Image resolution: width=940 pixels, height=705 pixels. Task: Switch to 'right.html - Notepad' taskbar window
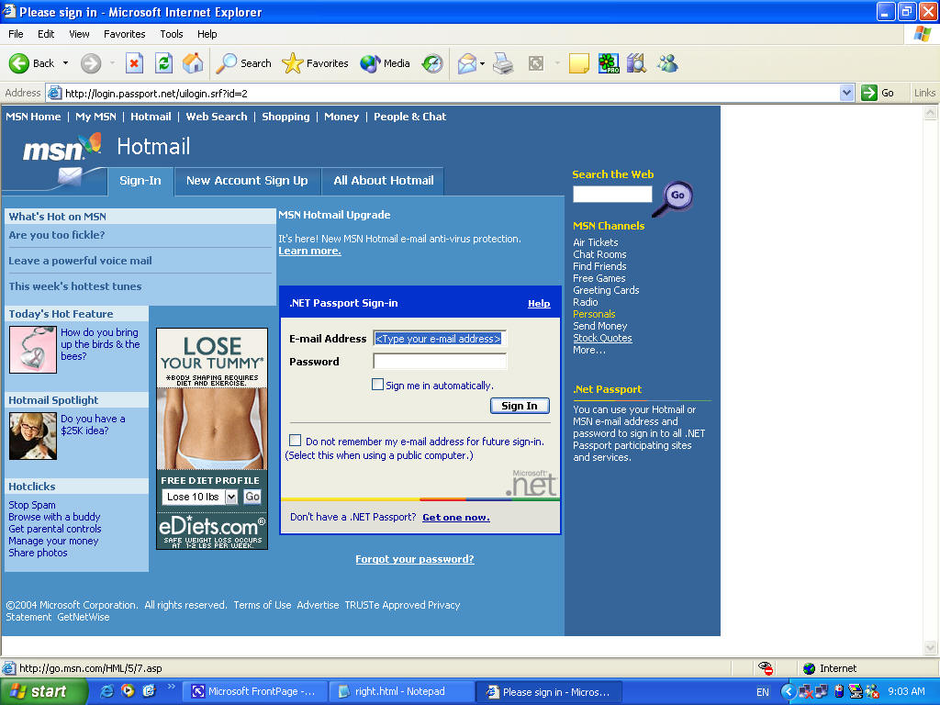(x=402, y=692)
